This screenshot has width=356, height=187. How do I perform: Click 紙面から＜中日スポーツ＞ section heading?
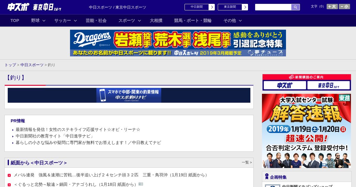coord(39,163)
